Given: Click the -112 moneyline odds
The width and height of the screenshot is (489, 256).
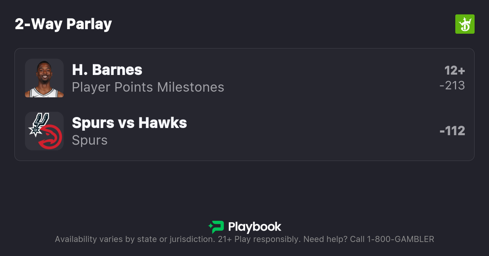Looking at the screenshot, I should 452,131.
